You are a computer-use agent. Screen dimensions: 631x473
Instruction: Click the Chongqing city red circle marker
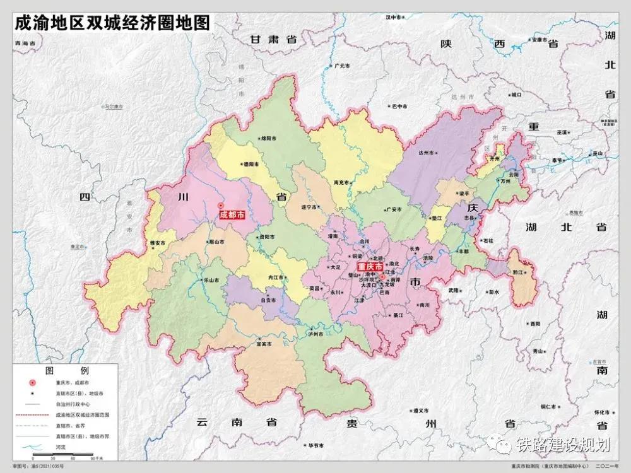pyautogui.click(x=382, y=277)
